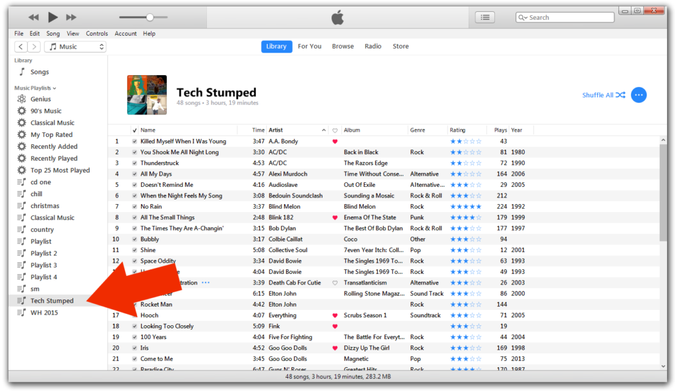Click the blue three-dot more options button
This screenshot has height=391, width=675.
[638, 95]
